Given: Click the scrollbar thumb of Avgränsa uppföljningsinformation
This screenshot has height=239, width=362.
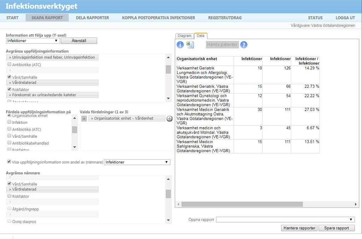Looking at the screenshot, I should (x=168, y=69).
